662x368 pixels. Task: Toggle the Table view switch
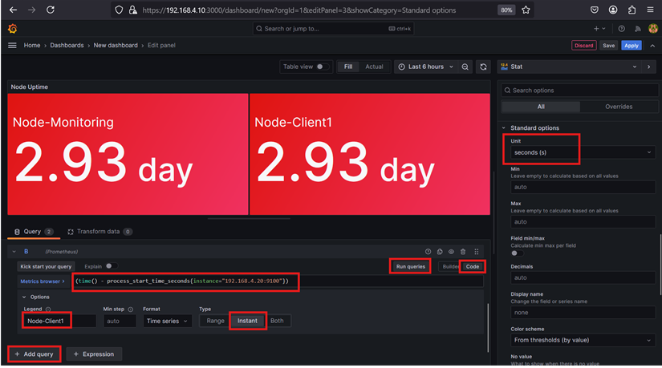[323, 67]
